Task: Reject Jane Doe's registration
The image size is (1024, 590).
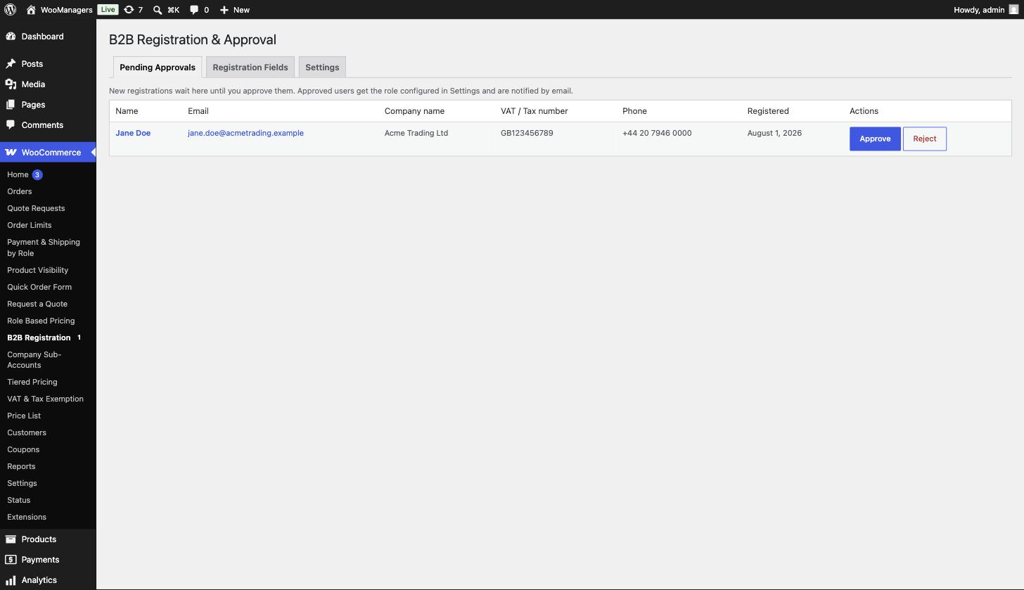Action: click(925, 139)
